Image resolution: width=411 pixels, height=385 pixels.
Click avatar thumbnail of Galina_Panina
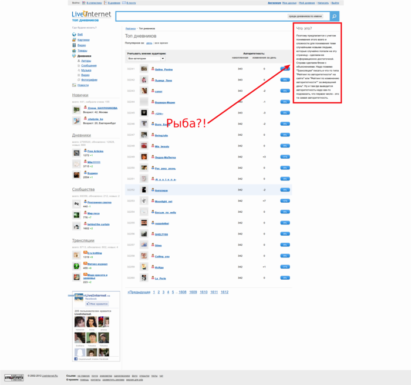click(x=144, y=69)
